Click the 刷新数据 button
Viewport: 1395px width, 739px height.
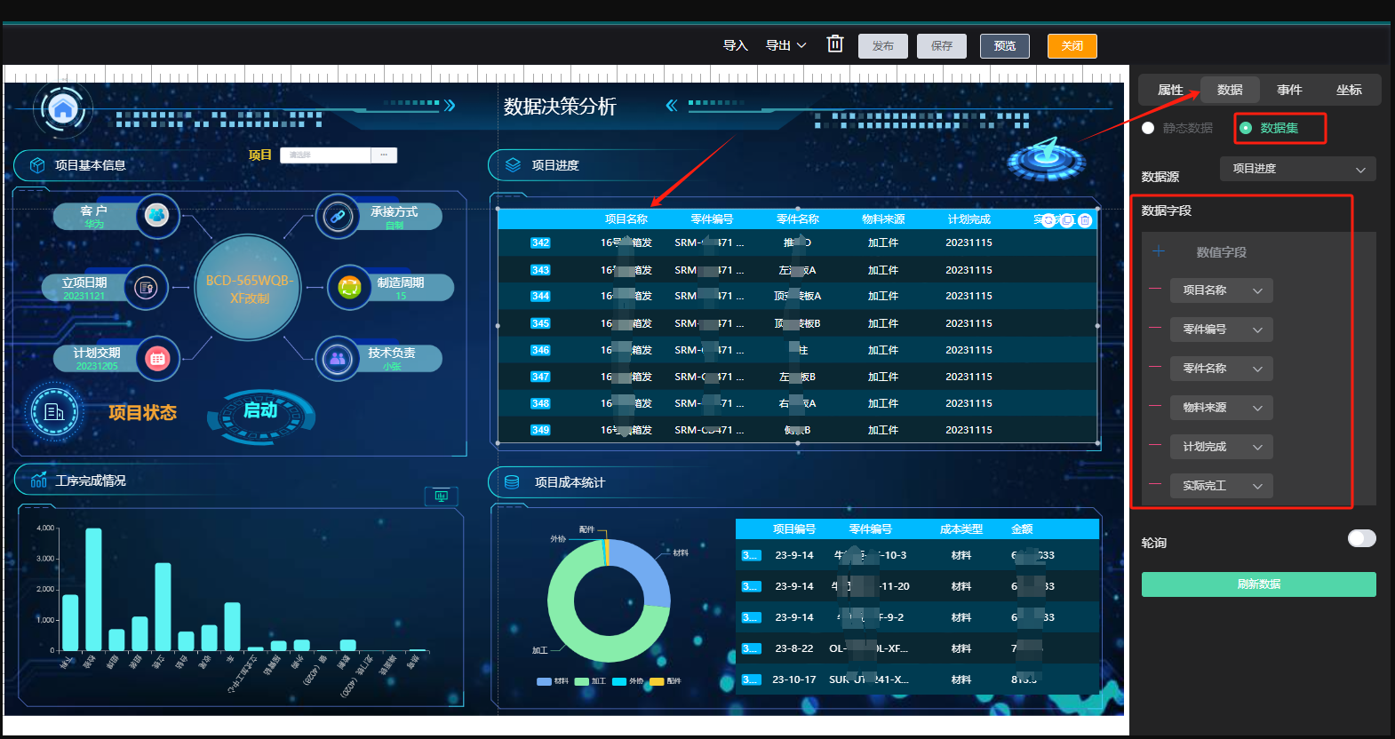tap(1259, 584)
